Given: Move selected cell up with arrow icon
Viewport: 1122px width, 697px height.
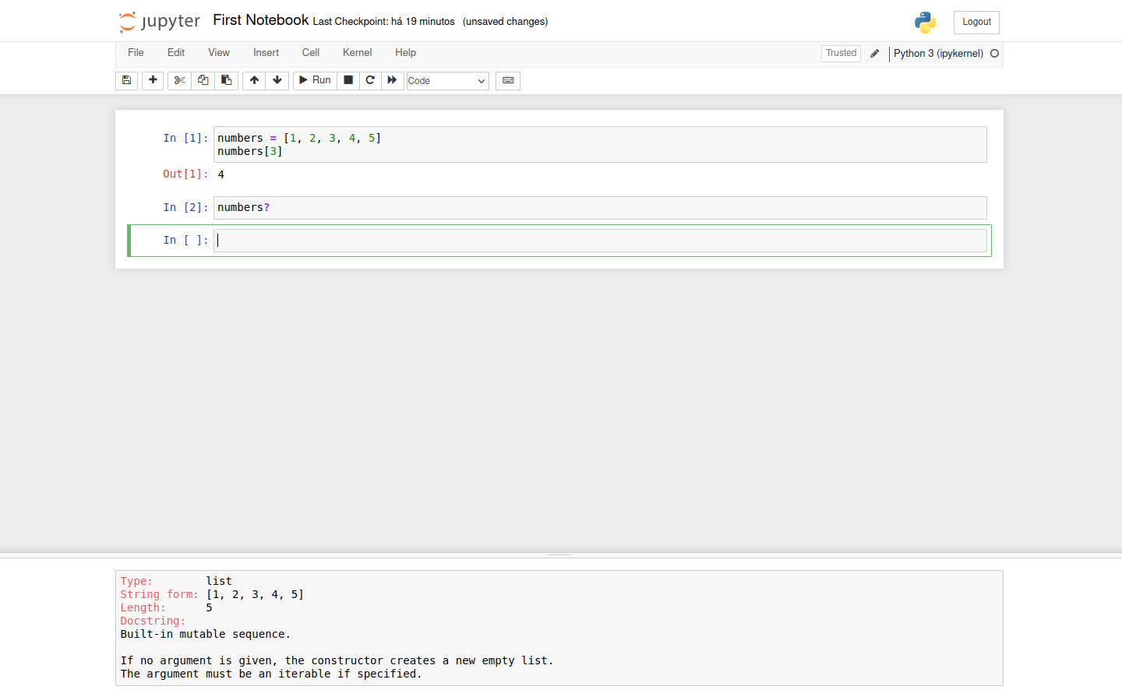Looking at the screenshot, I should [254, 80].
